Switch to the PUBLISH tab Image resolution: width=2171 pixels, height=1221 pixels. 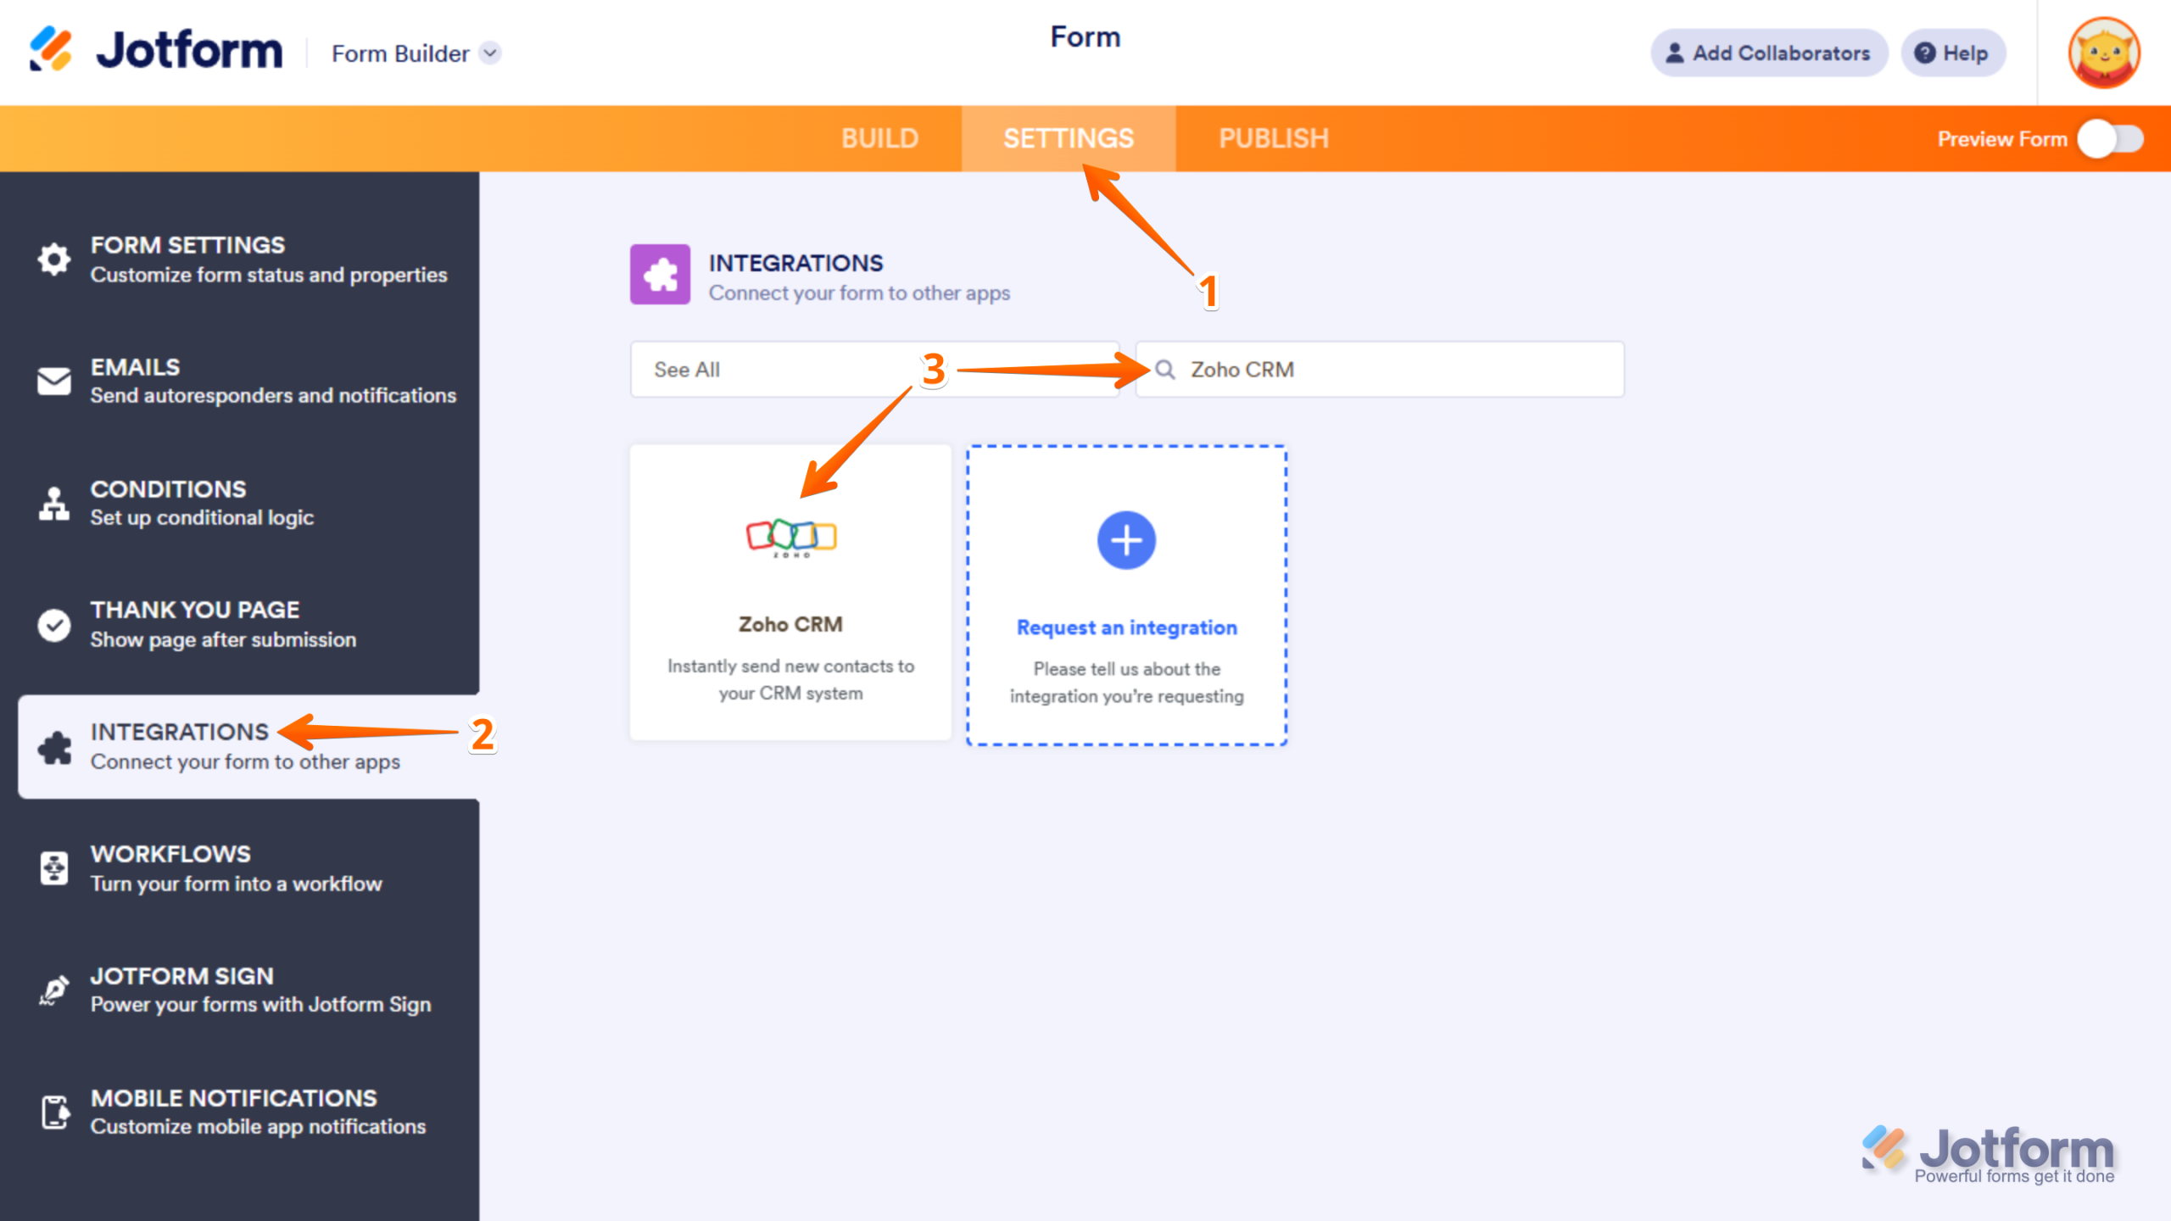[1273, 138]
